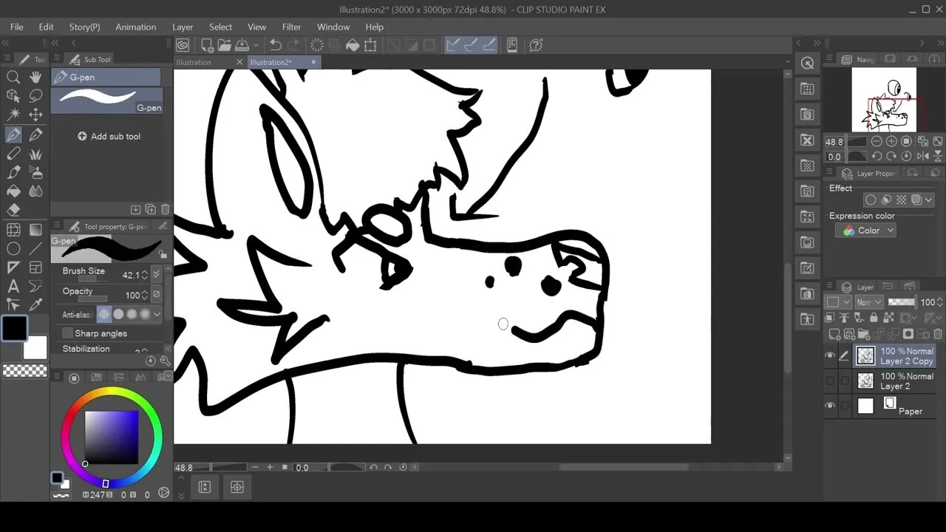Click the Open file folder icon
946x532 pixels.
[x=225, y=45]
